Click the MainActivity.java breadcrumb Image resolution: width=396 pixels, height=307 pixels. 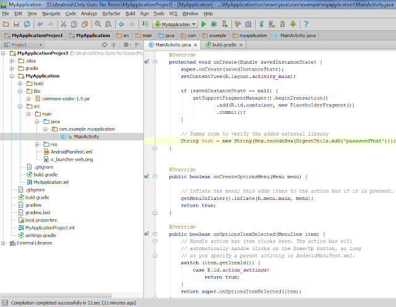pyautogui.click(x=295, y=35)
